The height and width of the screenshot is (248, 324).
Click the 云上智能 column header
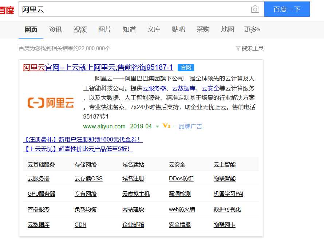tap(224, 165)
